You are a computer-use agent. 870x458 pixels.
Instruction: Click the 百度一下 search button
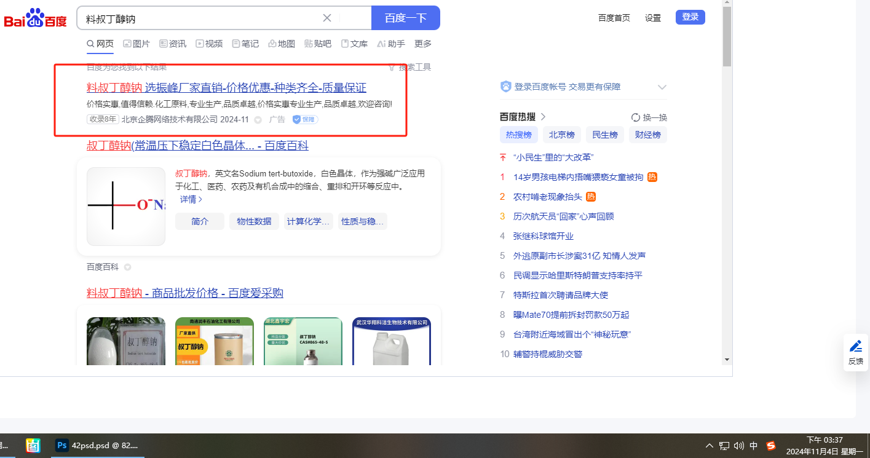pos(405,18)
